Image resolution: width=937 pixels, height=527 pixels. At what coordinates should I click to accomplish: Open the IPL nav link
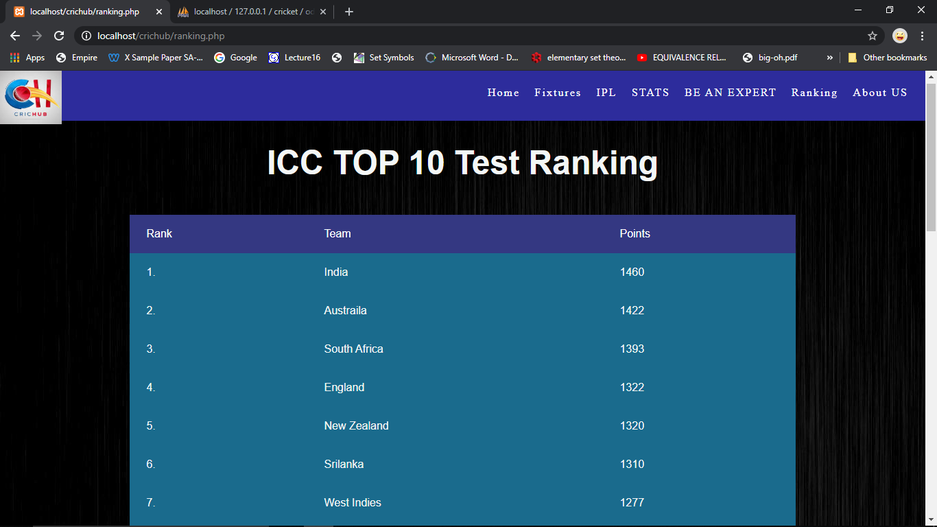pyautogui.click(x=606, y=93)
